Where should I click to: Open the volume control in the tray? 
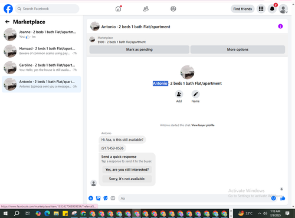click(265, 213)
